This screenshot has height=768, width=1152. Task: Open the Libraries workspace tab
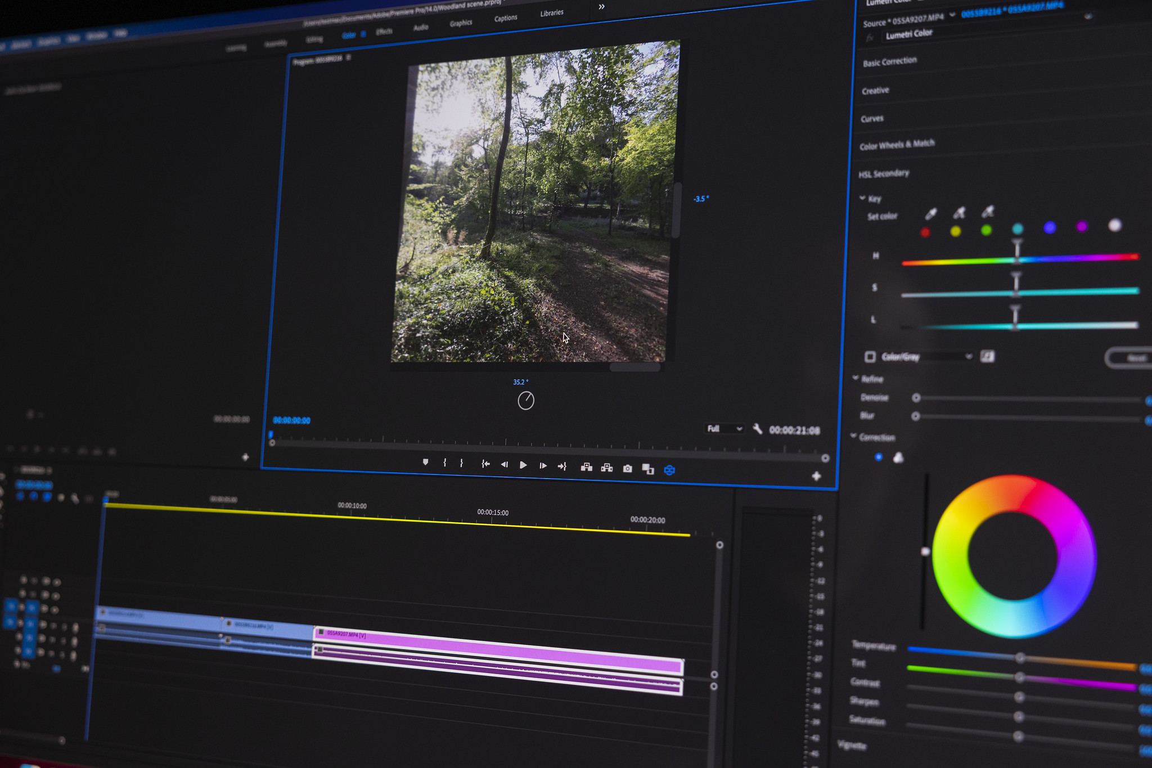pyautogui.click(x=551, y=13)
